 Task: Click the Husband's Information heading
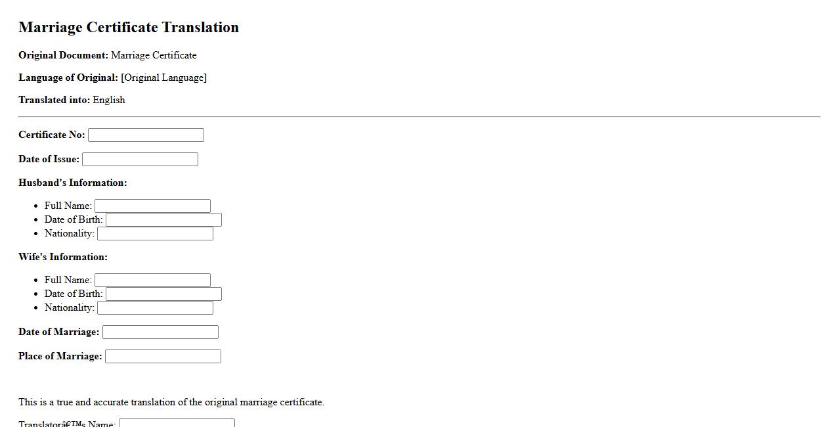click(x=72, y=183)
